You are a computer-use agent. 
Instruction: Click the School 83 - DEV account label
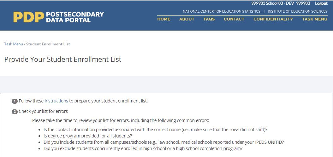click(x=280, y=3)
